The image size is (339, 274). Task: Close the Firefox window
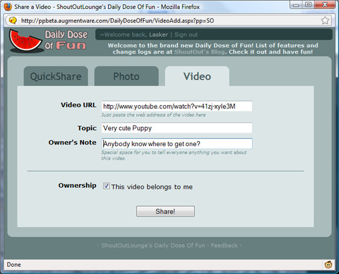pyautogui.click(x=325, y=5)
